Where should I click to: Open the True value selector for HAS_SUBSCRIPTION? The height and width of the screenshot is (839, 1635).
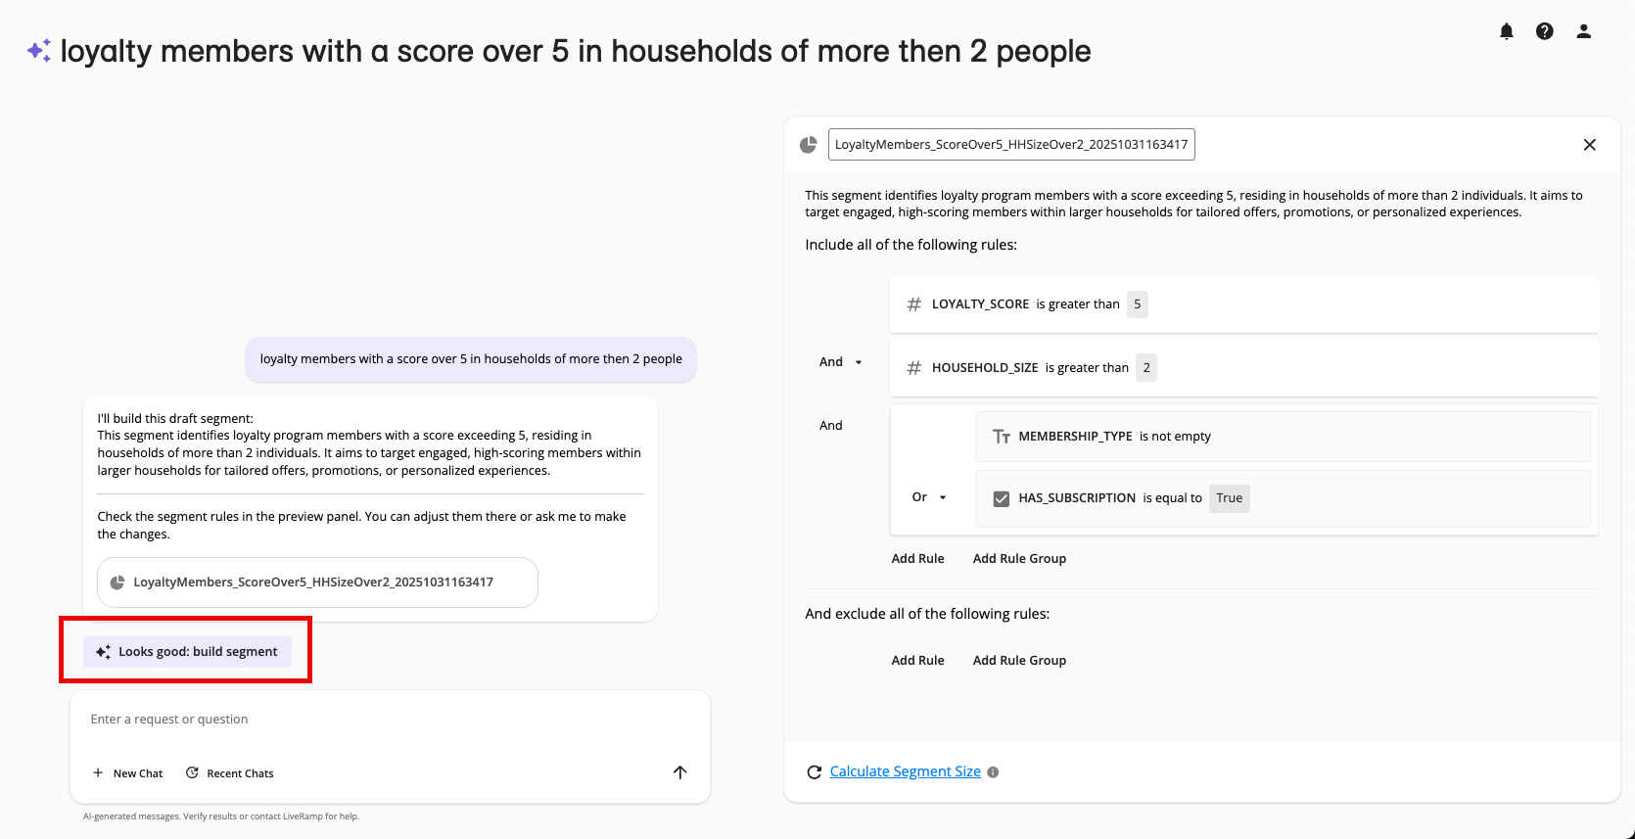tap(1229, 498)
